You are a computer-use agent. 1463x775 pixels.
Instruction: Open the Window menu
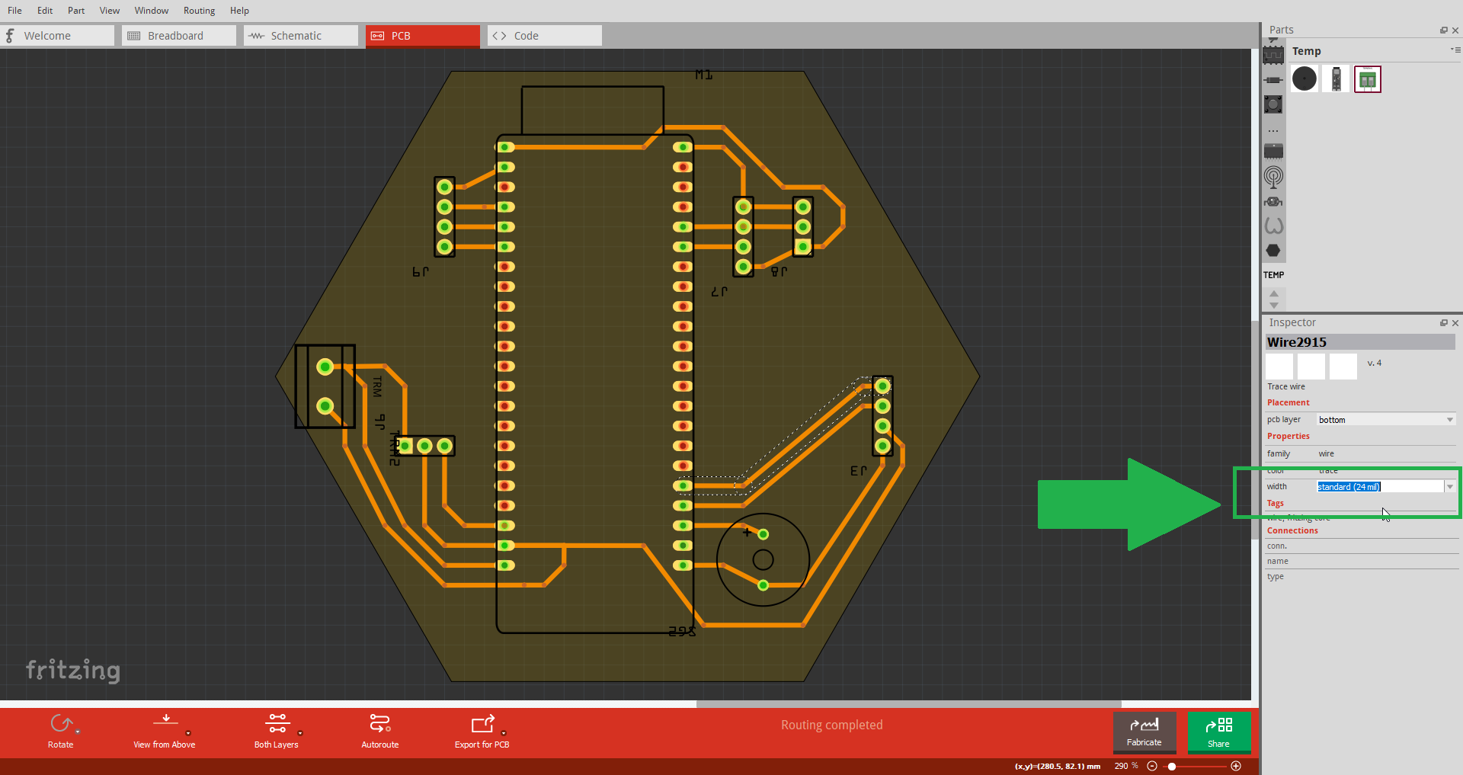click(x=152, y=11)
